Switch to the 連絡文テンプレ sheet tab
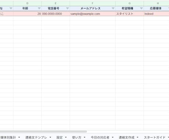Image resolution: width=169 pixels, height=140 pixels. [x=36, y=137]
